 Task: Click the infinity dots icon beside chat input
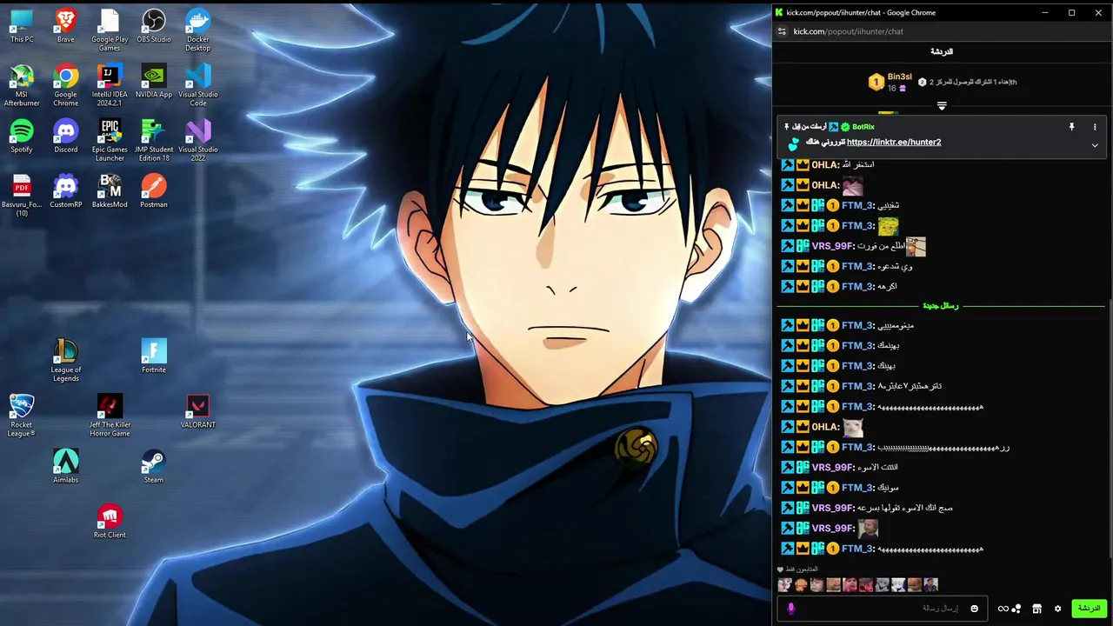click(x=1009, y=609)
